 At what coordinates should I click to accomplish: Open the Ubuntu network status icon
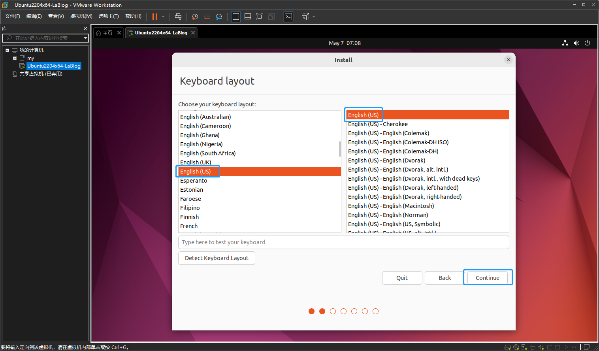[565, 43]
